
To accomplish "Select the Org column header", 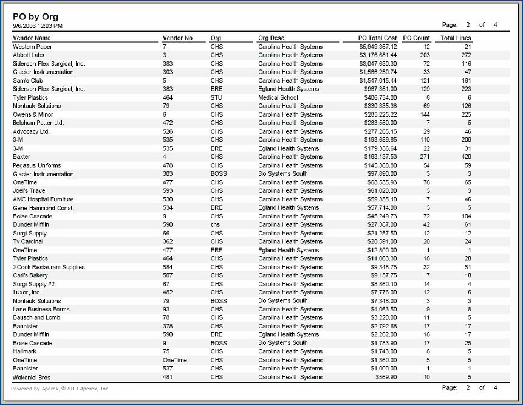I will coord(216,38).
